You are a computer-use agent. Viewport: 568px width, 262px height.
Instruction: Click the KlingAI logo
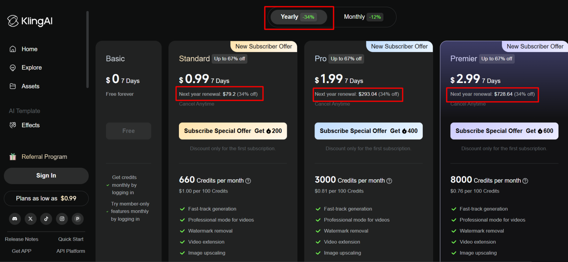click(30, 21)
